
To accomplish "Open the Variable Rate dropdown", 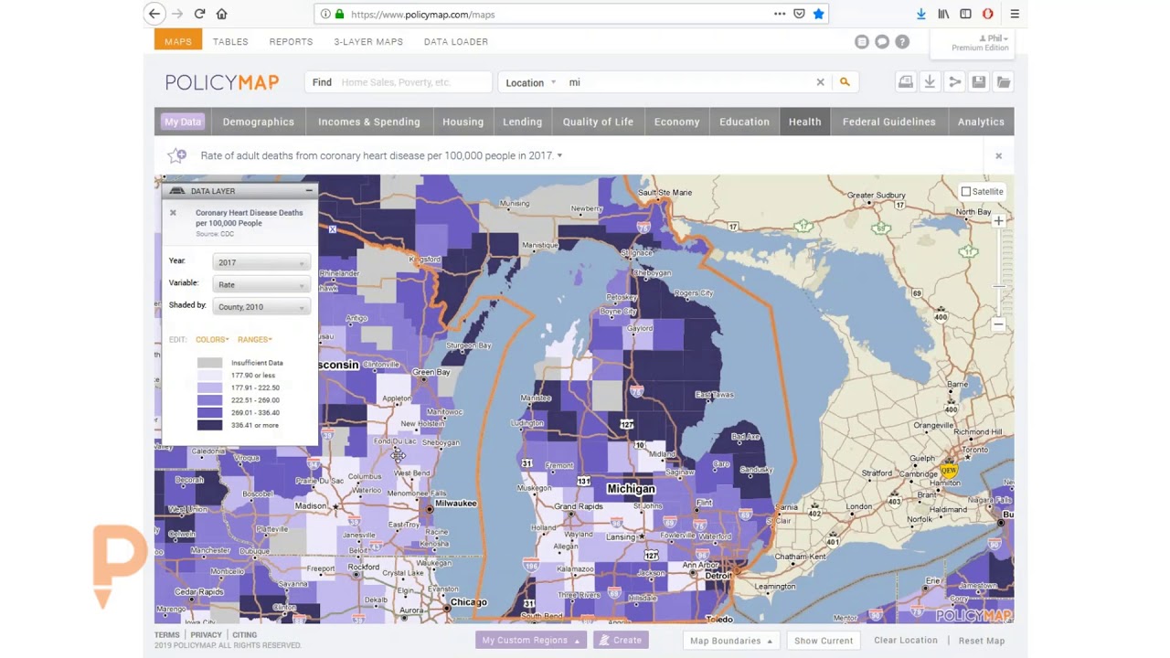I will [261, 284].
